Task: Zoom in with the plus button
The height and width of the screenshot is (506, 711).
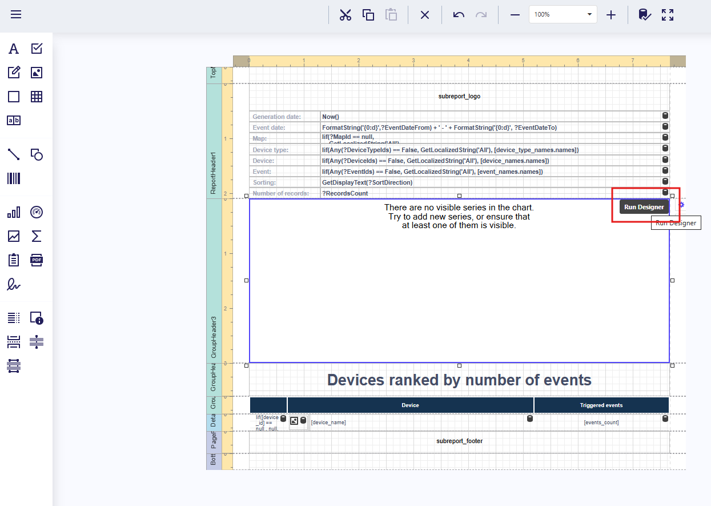Action: 611,15
